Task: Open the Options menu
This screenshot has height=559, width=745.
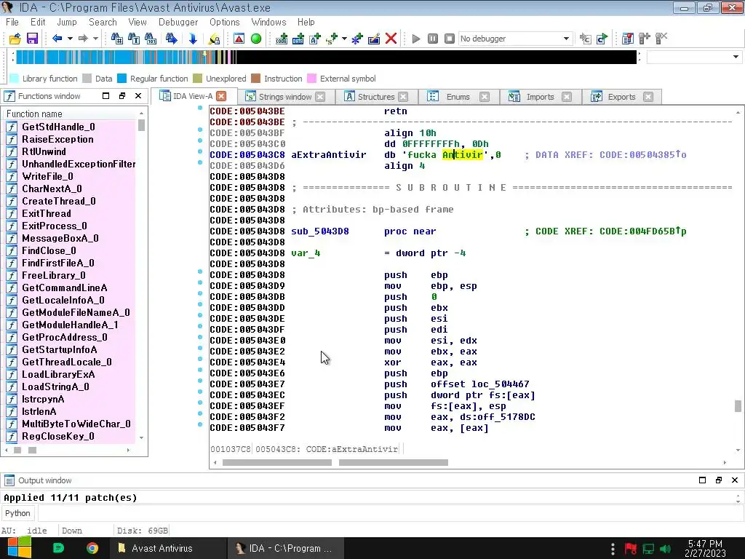Action: pyautogui.click(x=225, y=22)
